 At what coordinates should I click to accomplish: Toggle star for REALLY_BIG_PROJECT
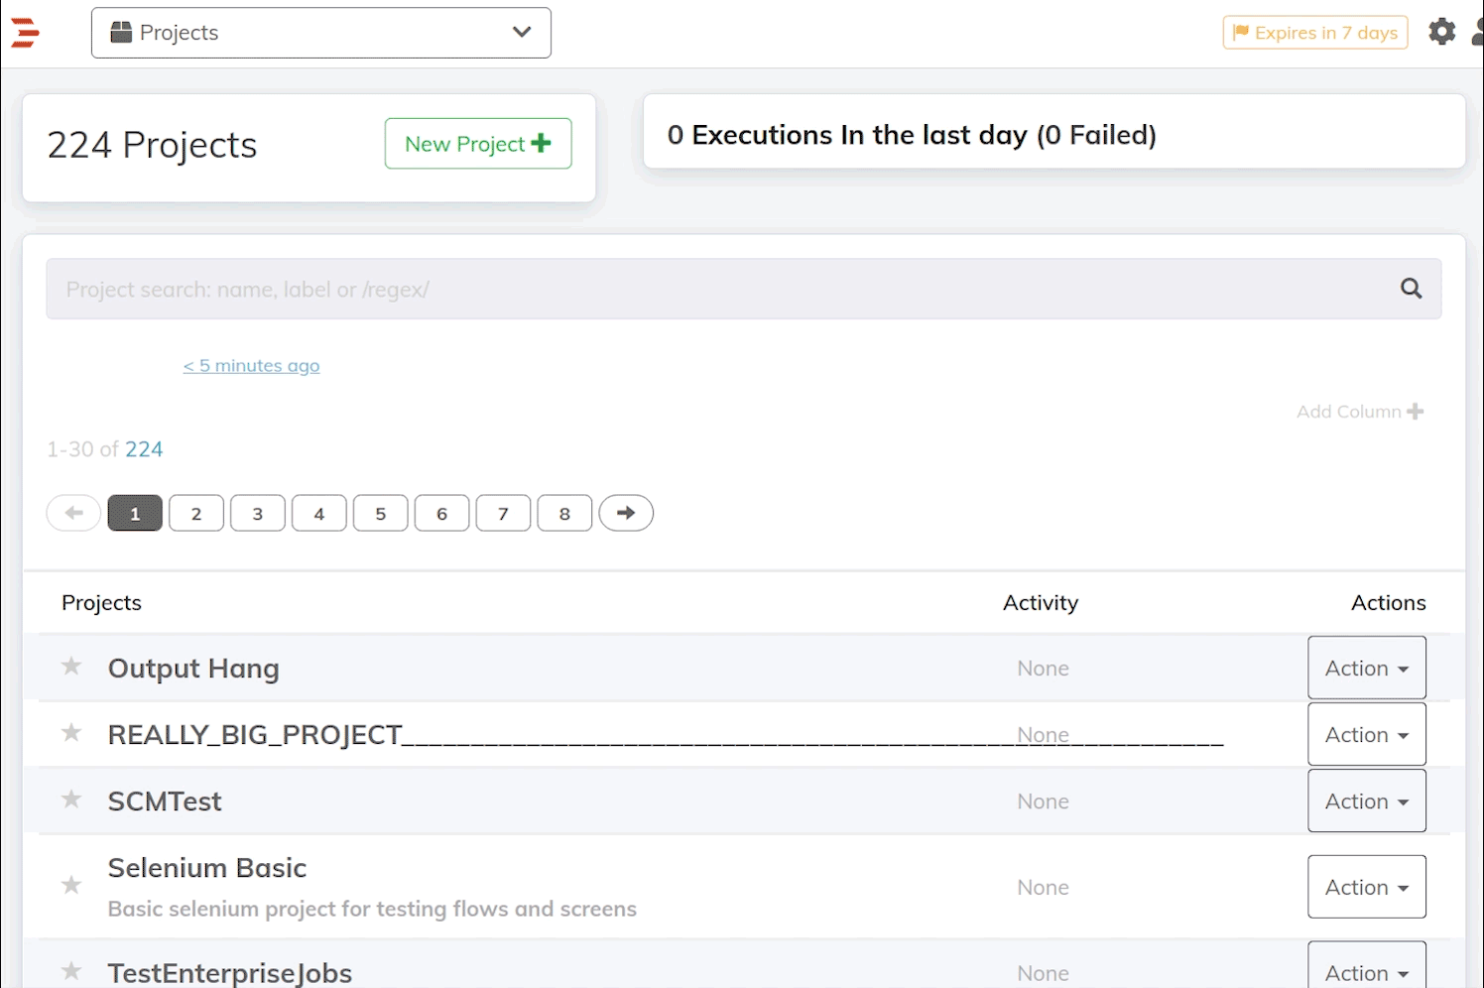[71, 733]
